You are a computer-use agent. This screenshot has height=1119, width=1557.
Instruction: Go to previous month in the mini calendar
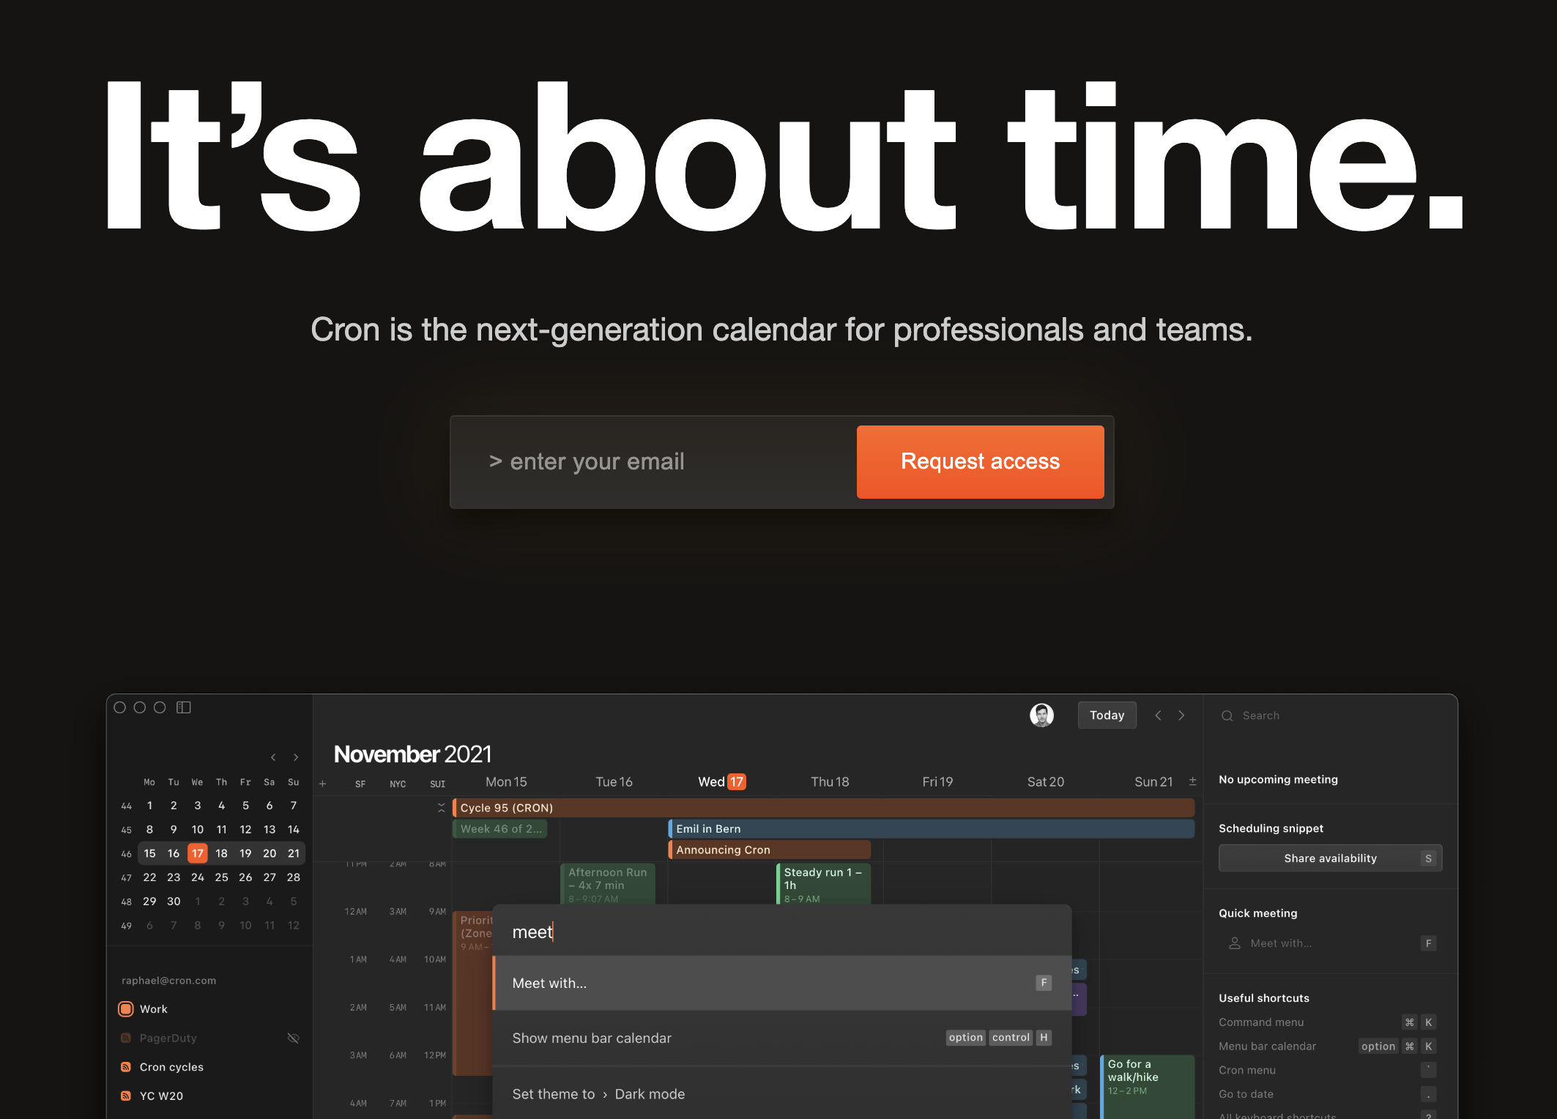(x=274, y=756)
